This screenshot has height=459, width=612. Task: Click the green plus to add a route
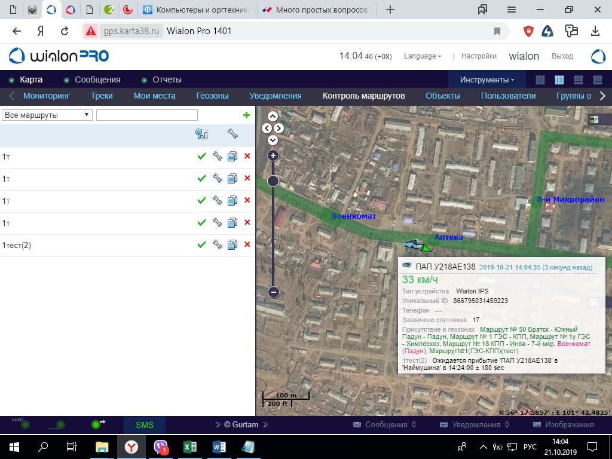[246, 115]
